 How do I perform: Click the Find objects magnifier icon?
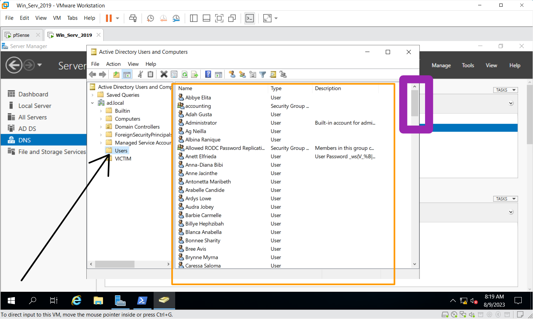point(273,74)
